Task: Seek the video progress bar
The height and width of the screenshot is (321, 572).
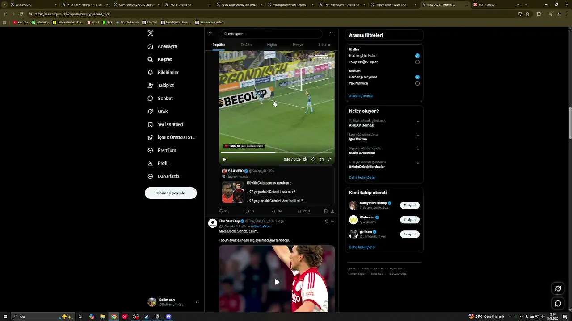Action: coord(277,153)
